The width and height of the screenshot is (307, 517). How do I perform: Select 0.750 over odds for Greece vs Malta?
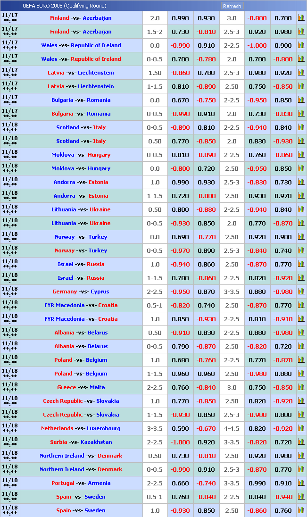point(257,387)
